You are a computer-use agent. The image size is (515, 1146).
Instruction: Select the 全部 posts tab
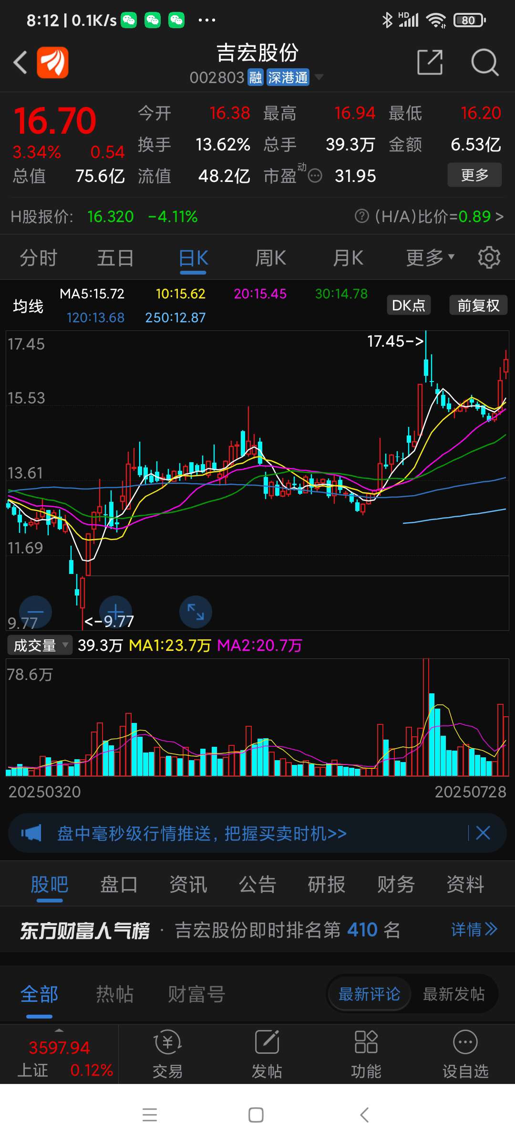tap(39, 994)
